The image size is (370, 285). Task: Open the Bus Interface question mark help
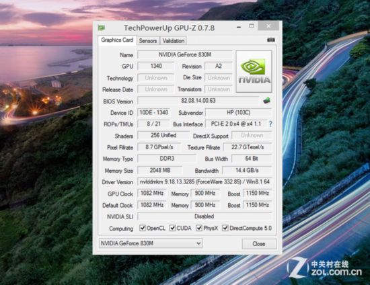pos(270,124)
